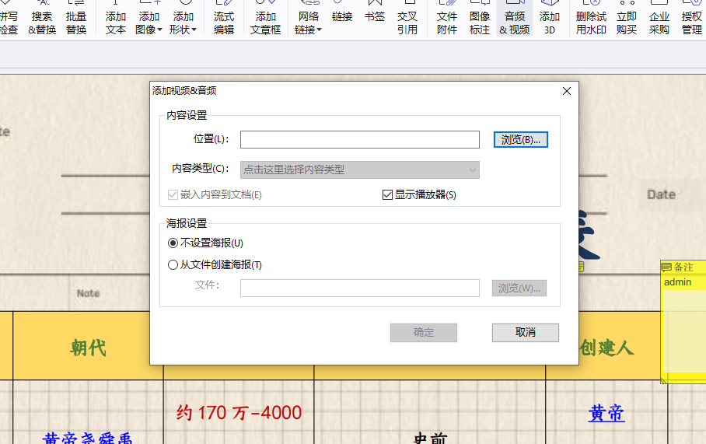Select the 添加文本 tool
The width and height of the screenshot is (706, 444).
tap(116, 17)
